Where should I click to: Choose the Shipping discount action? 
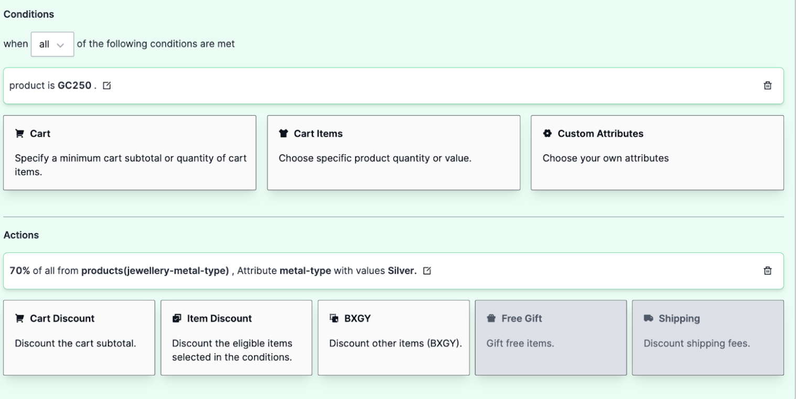(x=708, y=337)
